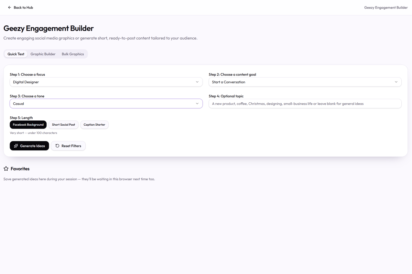This screenshot has height=274, width=412.
Task: Click the Step 5: Length label
Action: pyautogui.click(x=21, y=118)
